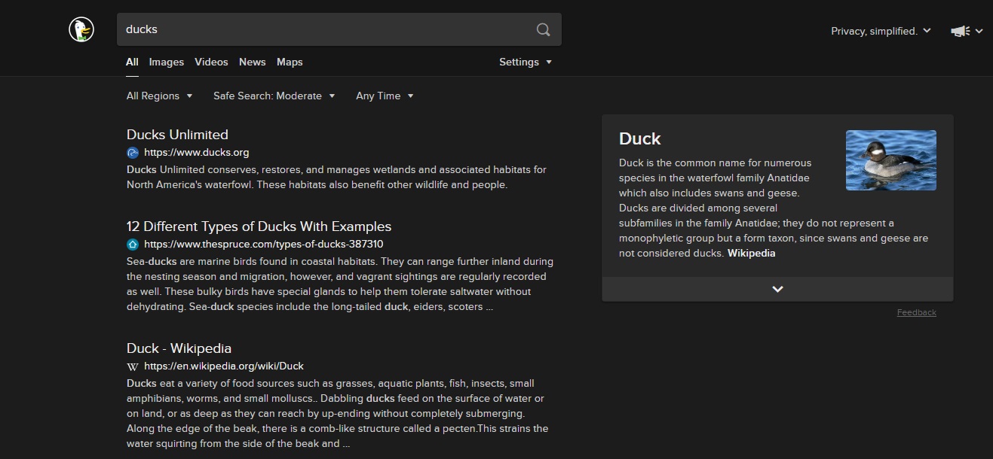The height and width of the screenshot is (459, 993).
Task: Expand the Duck info panel chevron
Action: (x=777, y=289)
